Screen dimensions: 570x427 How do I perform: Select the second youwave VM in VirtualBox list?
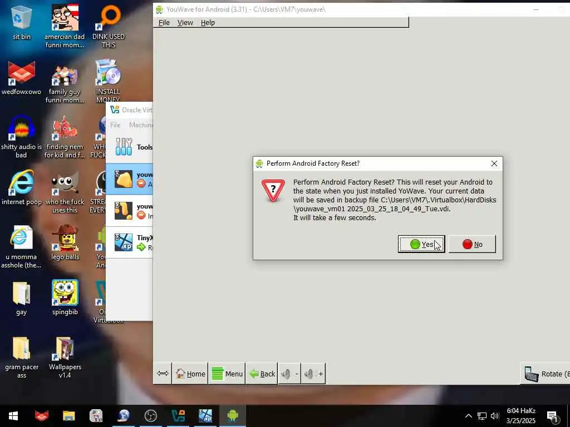[129, 211]
